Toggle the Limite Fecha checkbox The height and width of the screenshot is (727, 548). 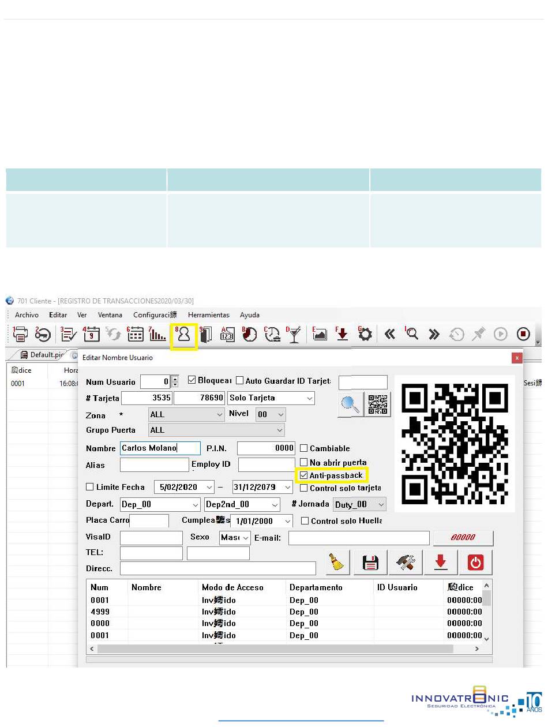89,487
